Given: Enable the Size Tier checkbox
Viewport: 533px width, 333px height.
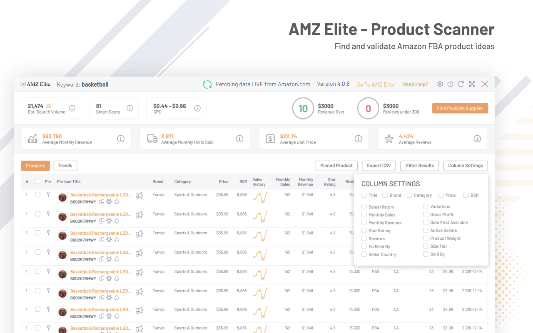Looking at the screenshot, I should point(426,246).
